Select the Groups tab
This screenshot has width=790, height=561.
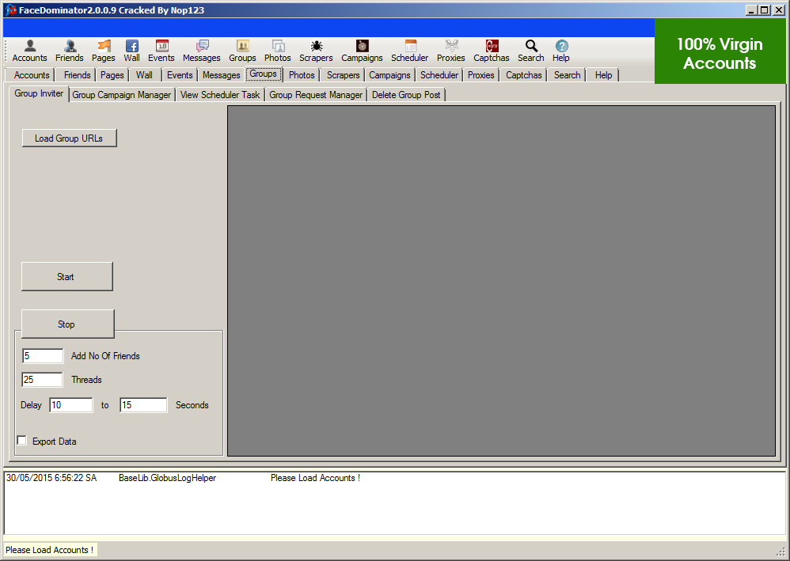[263, 74]
